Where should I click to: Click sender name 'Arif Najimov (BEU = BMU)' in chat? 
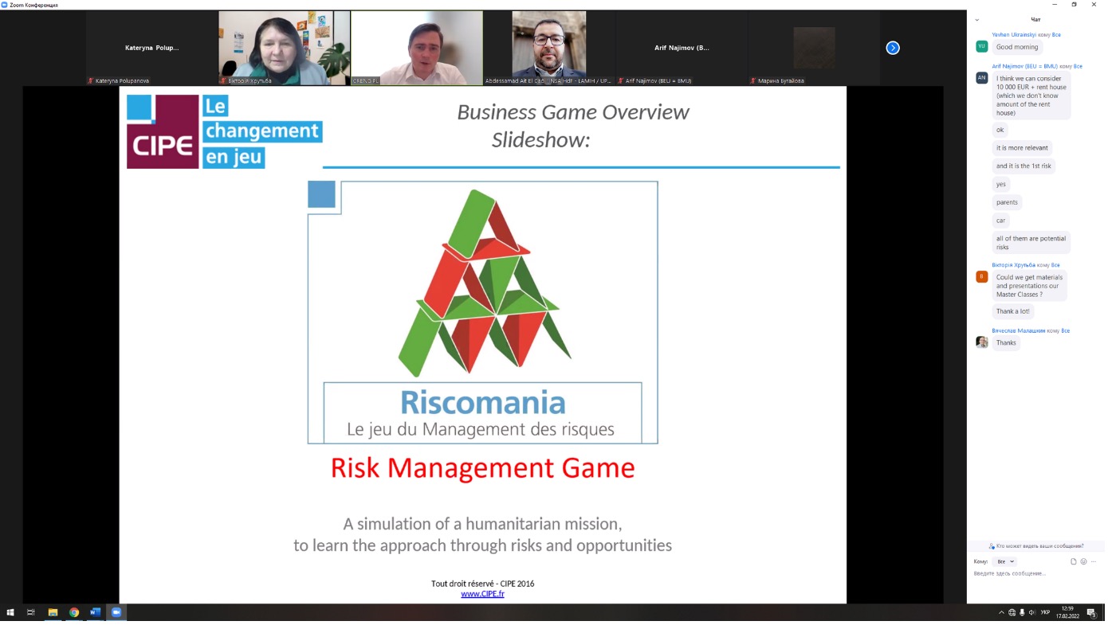pos(1025,66)
